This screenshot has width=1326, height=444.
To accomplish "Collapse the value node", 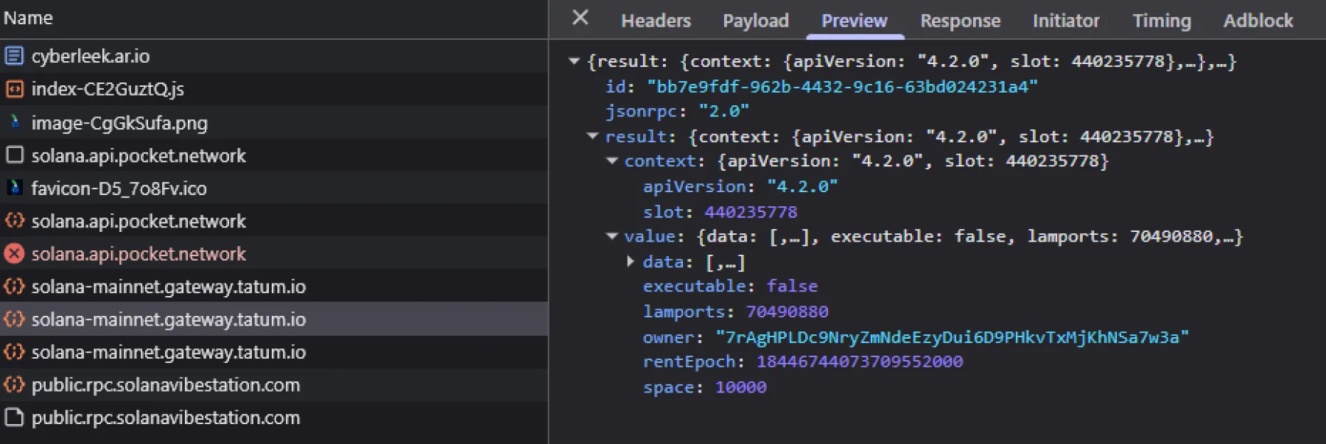I will click(611, 236).
